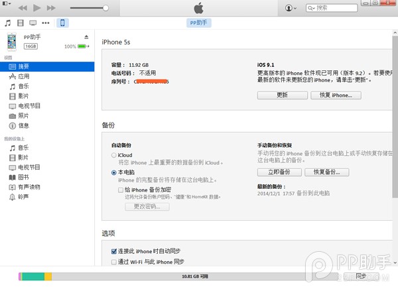Viewport: 398px width, 287px height.
Task: Select the iPhone device icon in the toolbar
Action: [63, 23]
